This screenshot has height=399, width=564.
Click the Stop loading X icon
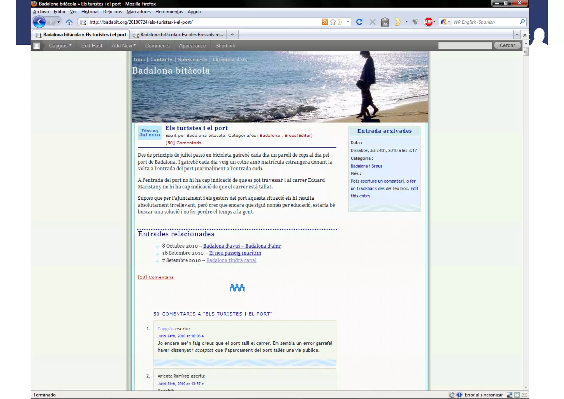(x=372, y=22)
